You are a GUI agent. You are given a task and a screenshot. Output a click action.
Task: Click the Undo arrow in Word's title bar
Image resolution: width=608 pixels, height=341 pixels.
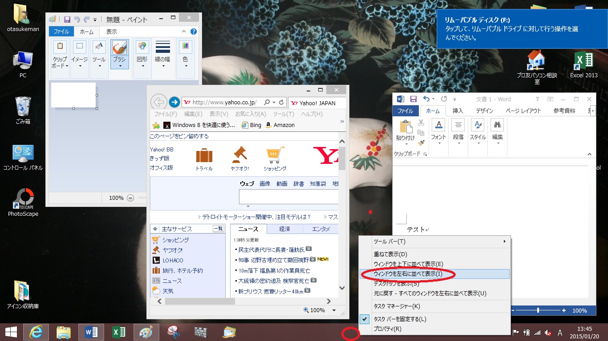[426, 99]
